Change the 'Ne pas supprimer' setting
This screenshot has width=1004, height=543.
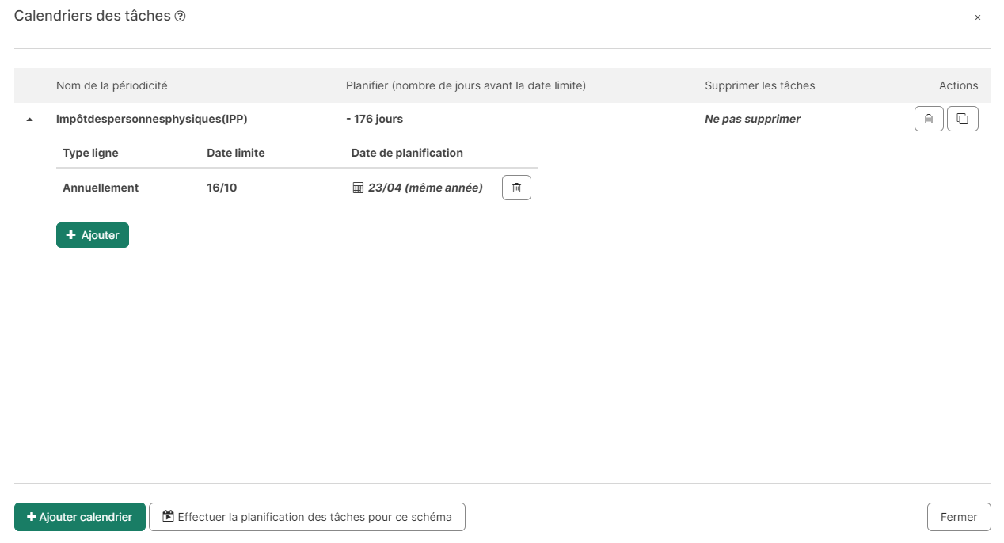(x=753, y=119)
